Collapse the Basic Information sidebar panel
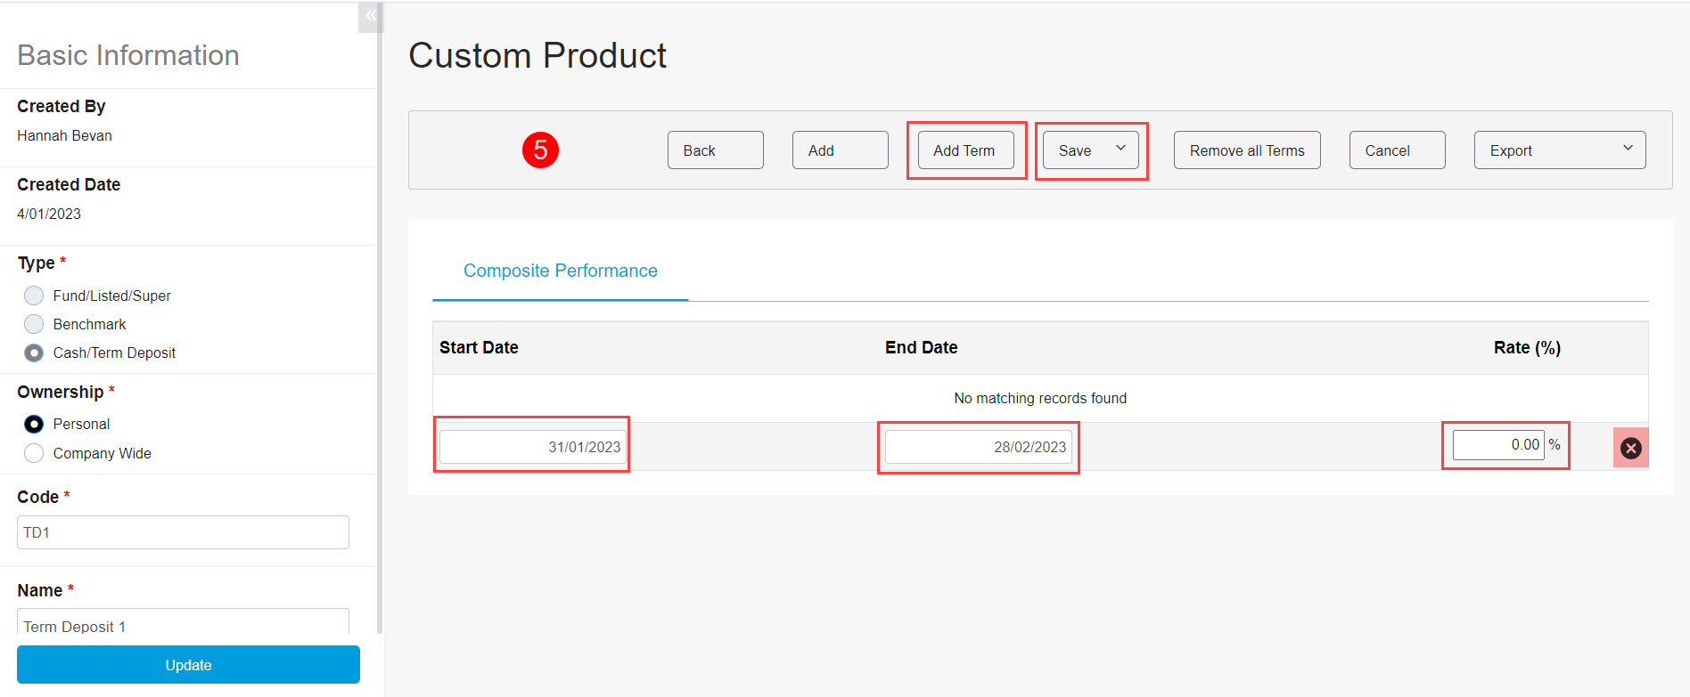This screenshot has width=1690, height=697. pyautogui.click(x=370, y=16)
